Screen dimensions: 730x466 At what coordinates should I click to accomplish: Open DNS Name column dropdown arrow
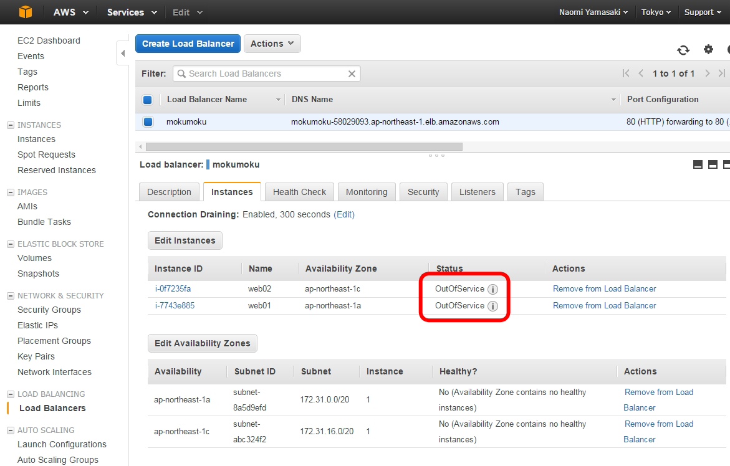613,100
